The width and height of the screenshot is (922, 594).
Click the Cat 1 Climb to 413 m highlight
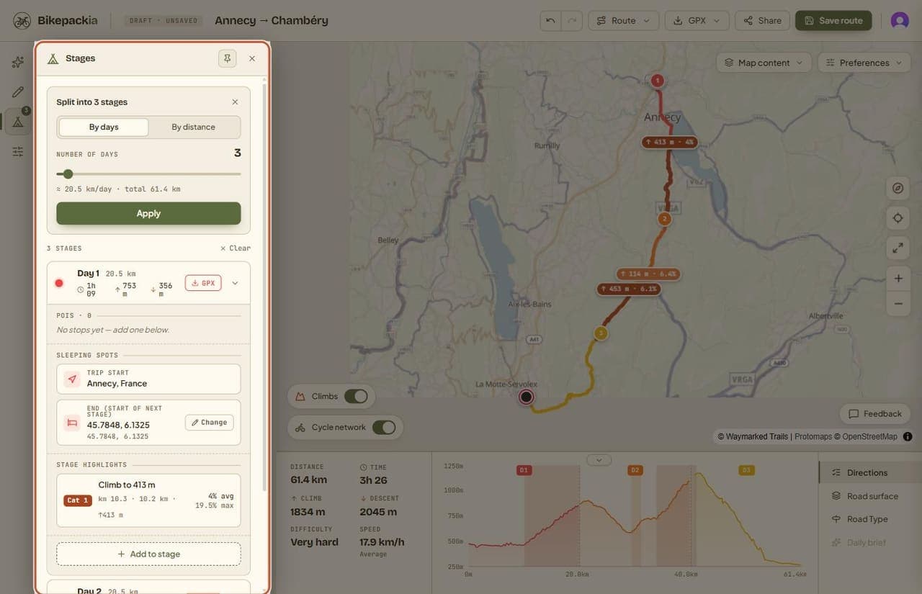click(x=148, y=500)
